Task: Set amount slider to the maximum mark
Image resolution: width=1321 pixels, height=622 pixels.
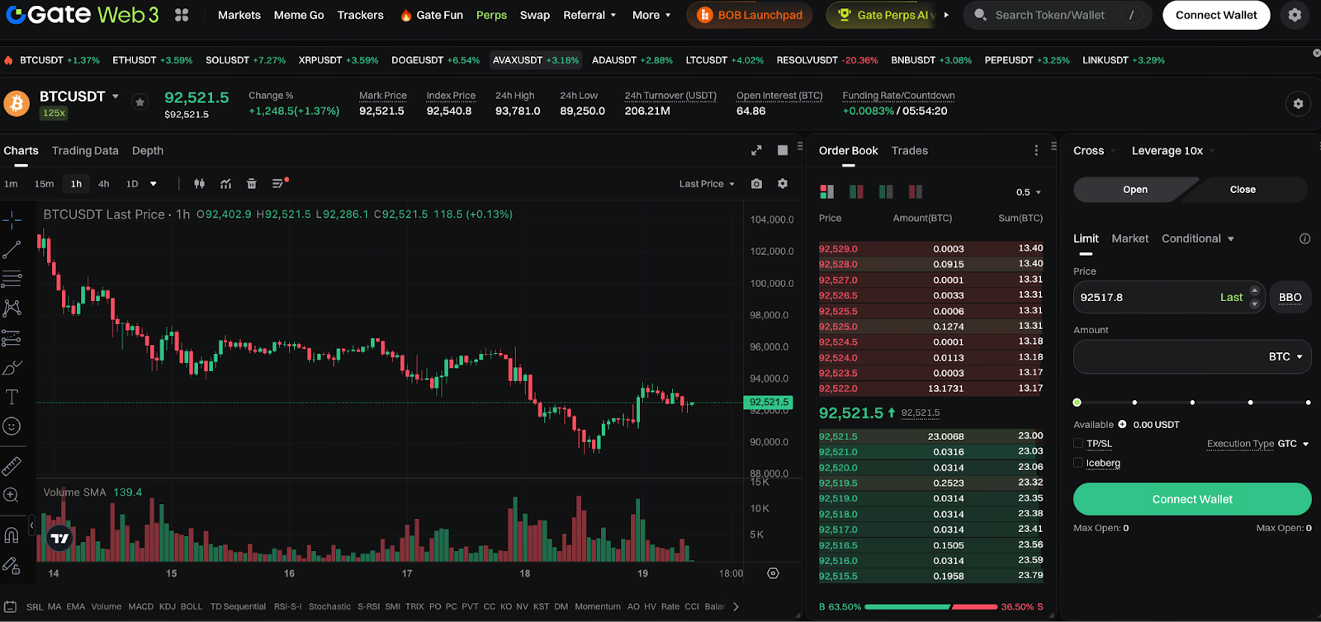Action: click(x=1308, y=403)
